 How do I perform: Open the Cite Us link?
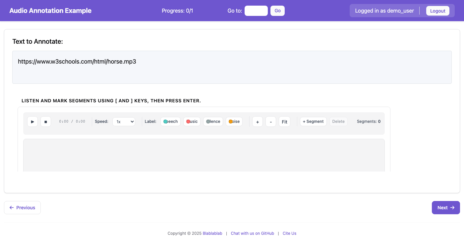(289, 233)
